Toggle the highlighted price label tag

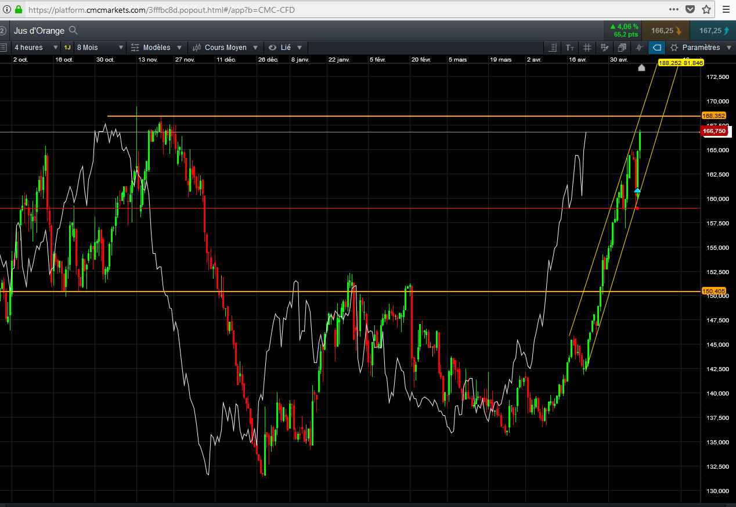tap(656, 48)
